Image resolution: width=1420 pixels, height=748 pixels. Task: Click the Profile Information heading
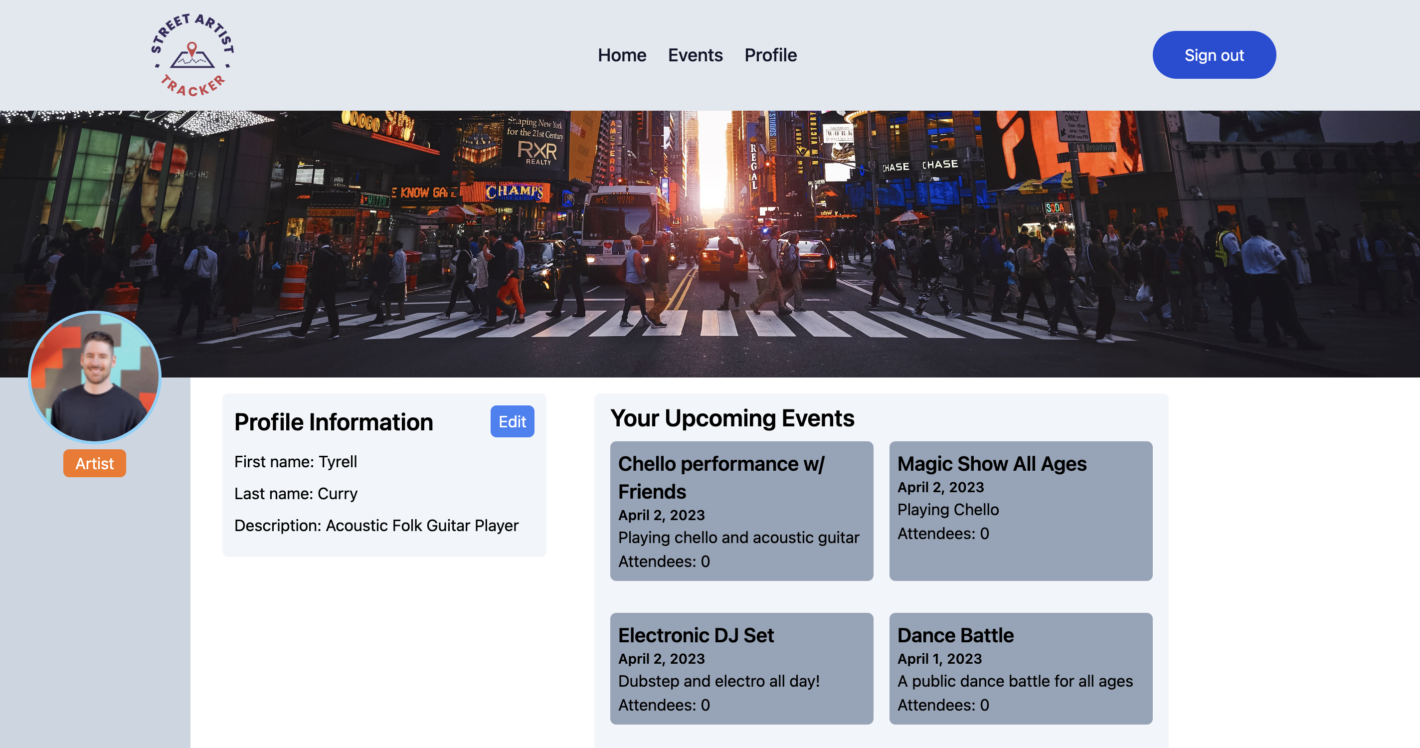[334, 422]
